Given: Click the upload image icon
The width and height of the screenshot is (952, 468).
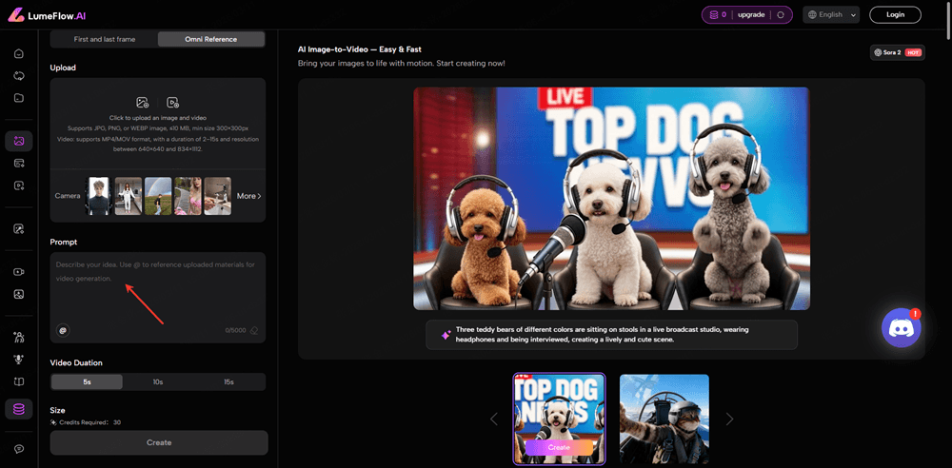Looking at the screenshot, I should click(x=143, y=102).
